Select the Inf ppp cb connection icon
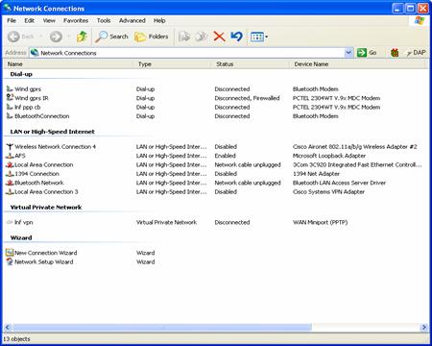This screenshot has height=346, width=432. pos(10,107)
